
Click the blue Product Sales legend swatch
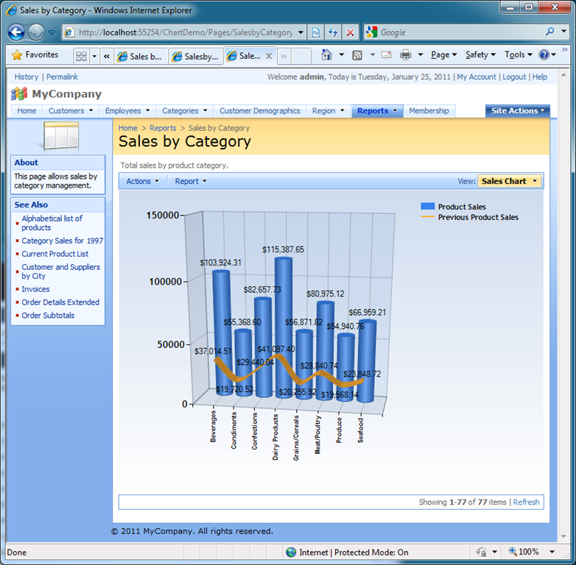click(428, 206)
